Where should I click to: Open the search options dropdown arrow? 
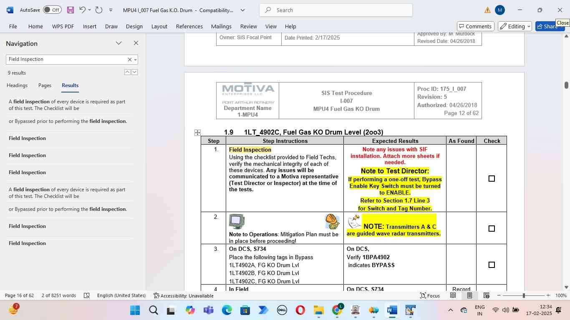(135, 60)
